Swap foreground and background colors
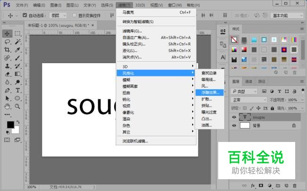 pos(18,122)
